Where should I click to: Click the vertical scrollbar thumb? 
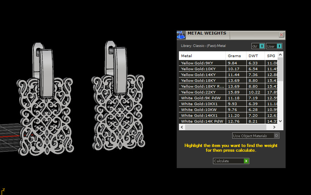click(280, 69)
